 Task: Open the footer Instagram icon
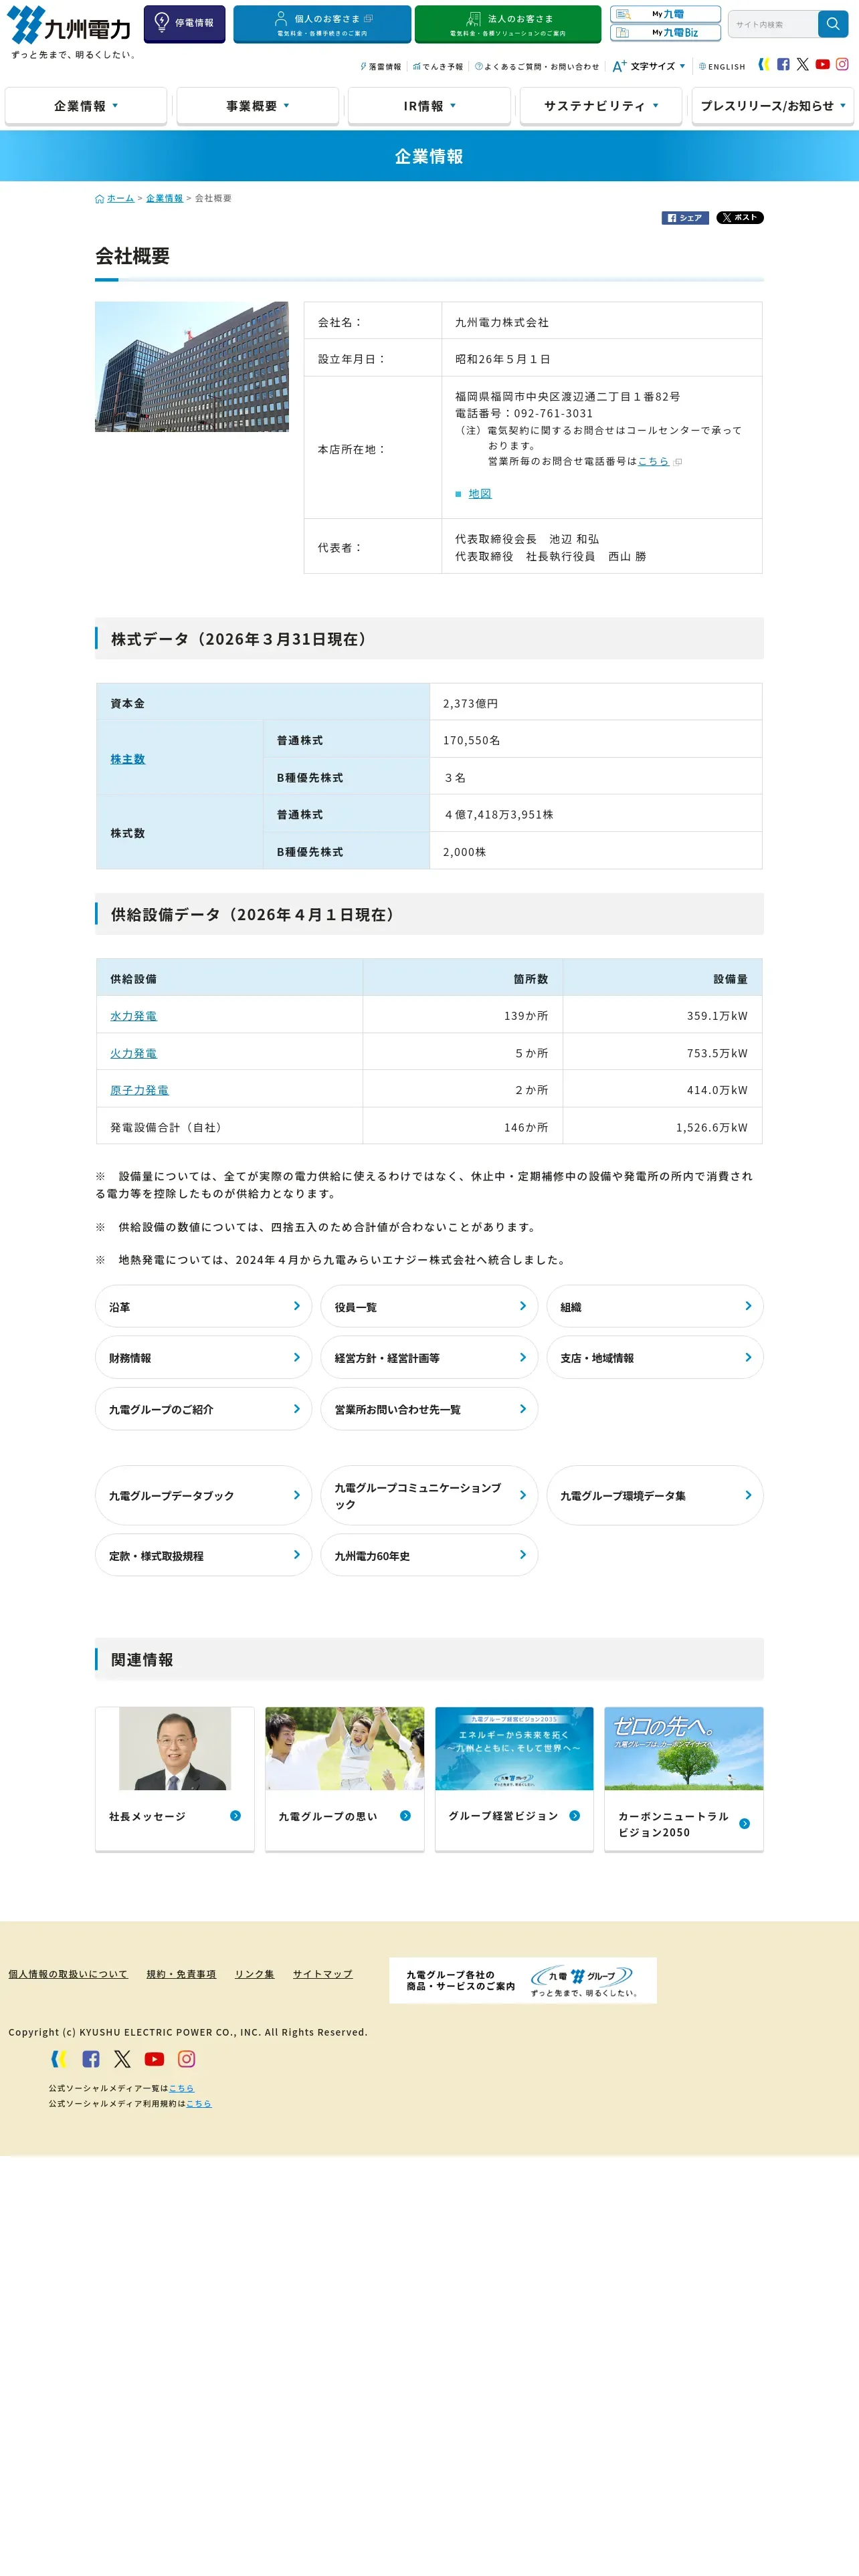click(x=186, y=2059)
